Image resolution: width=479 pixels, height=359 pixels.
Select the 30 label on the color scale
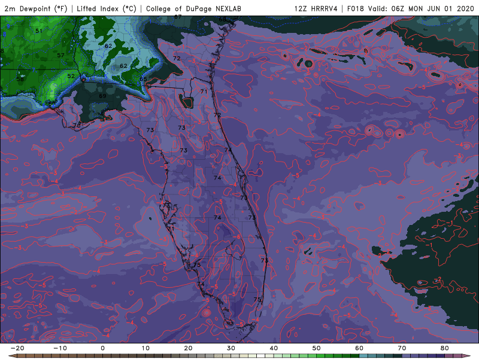click(x=231, y=348)
